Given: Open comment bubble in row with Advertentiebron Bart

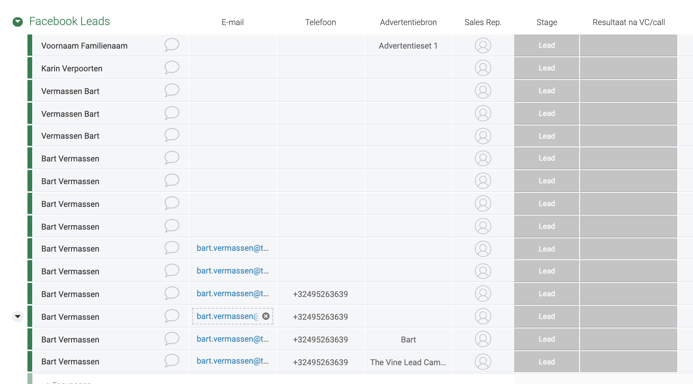Looking at the screenshot, I should coord(171,339).
